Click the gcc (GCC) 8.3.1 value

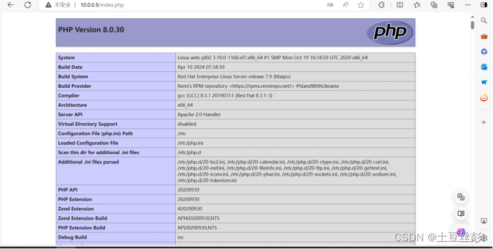coord(225,95)
